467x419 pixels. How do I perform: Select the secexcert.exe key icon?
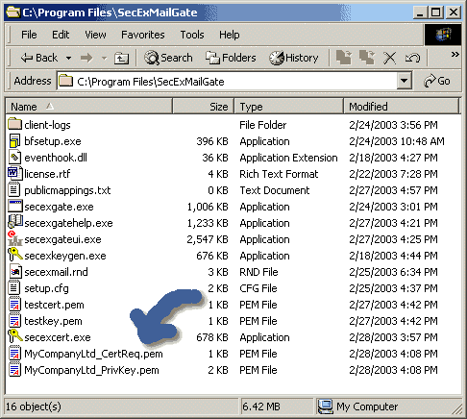(x=14, y=336)
